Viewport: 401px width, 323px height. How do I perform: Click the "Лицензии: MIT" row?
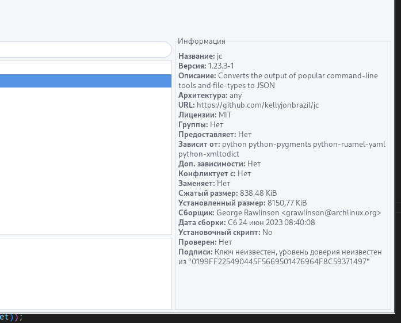click(x=205, y=115)
